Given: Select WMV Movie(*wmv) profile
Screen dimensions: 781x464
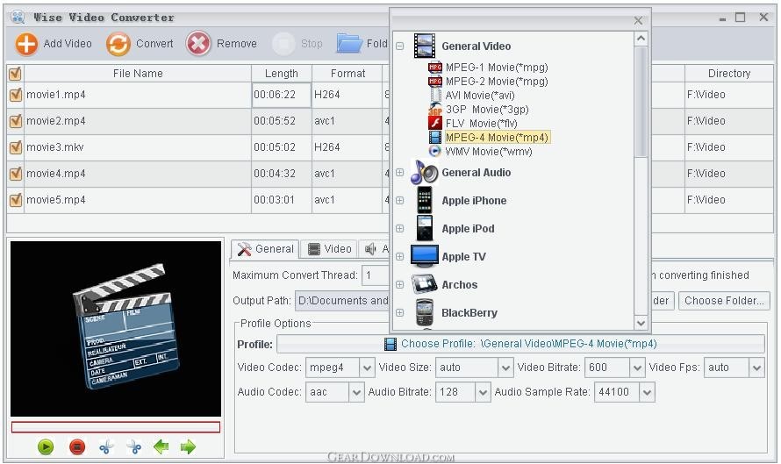Looking at the screenshot, I should (x=488, y=151).
